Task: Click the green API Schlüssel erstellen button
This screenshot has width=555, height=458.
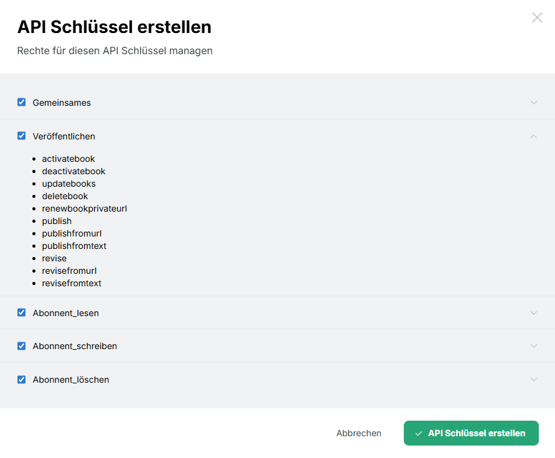Action: click(x=471, y=433)
